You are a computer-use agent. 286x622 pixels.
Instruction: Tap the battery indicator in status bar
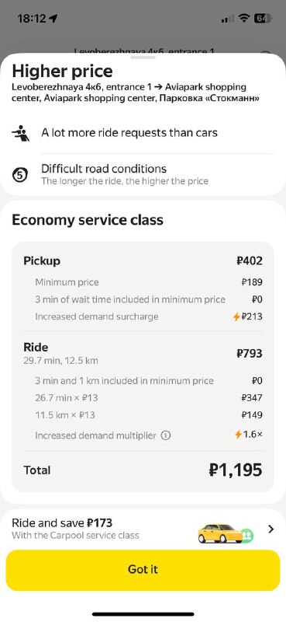tap(263, 18)
